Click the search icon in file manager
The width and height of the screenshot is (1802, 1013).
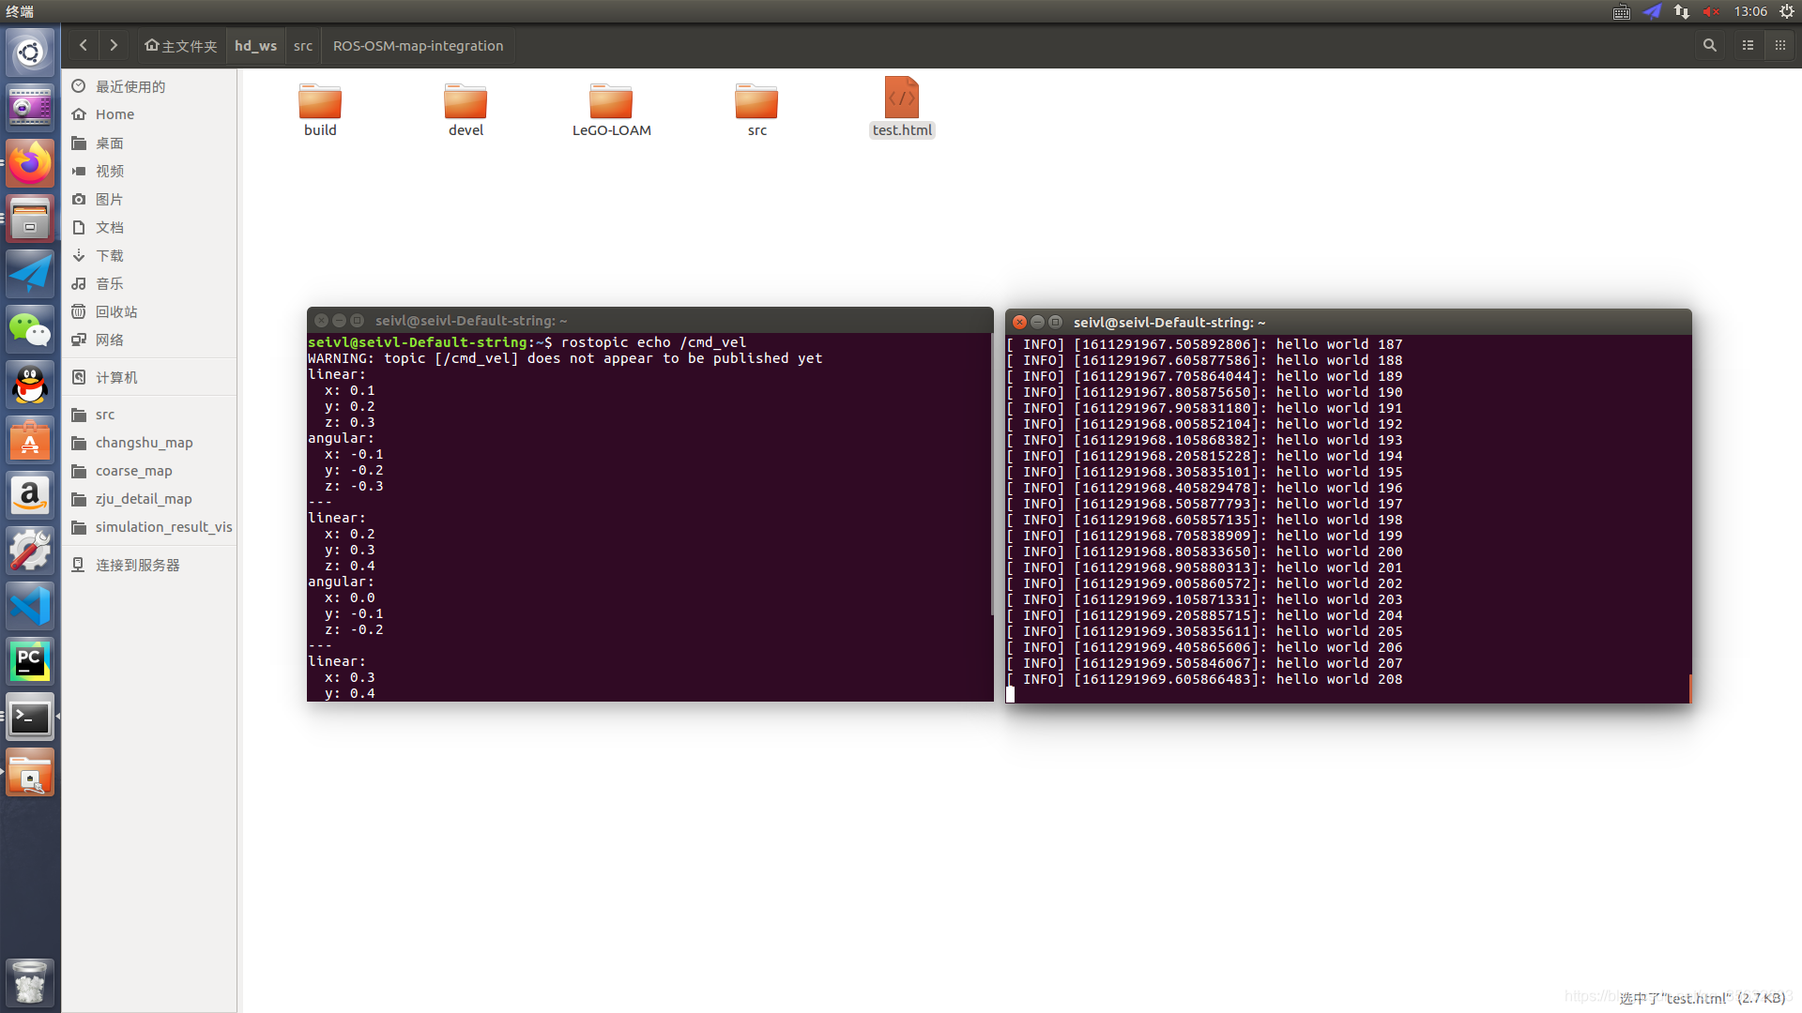(x=1710, y=46)
